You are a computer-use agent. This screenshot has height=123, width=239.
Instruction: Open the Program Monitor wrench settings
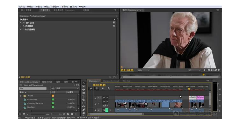204,70
